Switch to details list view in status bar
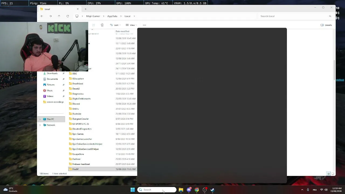Screen dimensions: 345x194 tap(329, 174)
